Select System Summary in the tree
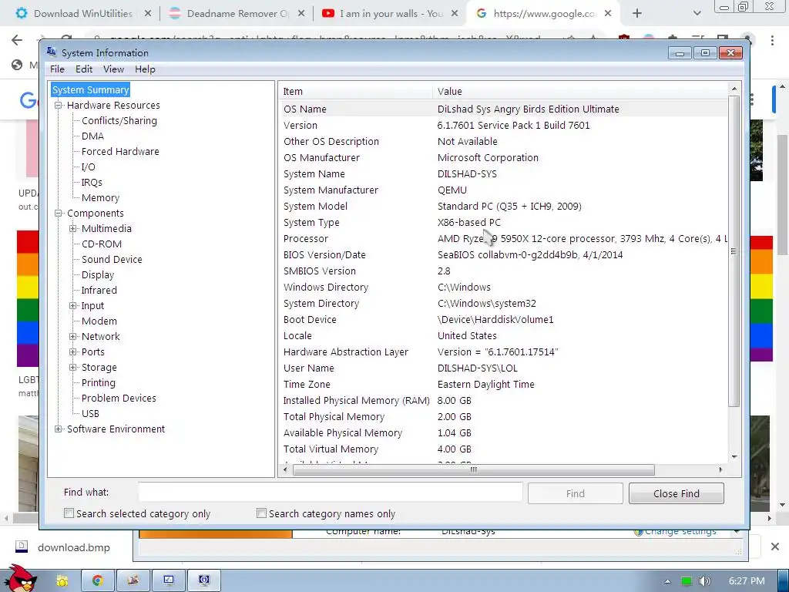Image resolution: width=789 pixels, height=592 pixels. [91, 89]
